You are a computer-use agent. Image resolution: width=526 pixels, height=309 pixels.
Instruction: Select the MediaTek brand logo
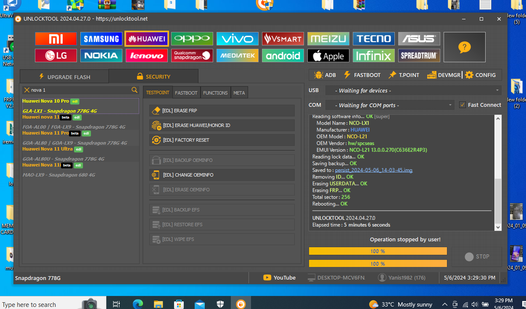tap(238, 55)
